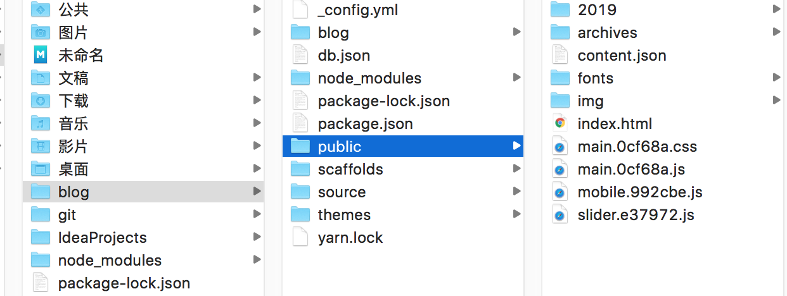787x296 pixels.
Task: Click the 影片 movies folder icon
Action: pyautogui.click(x=41, y=147)
